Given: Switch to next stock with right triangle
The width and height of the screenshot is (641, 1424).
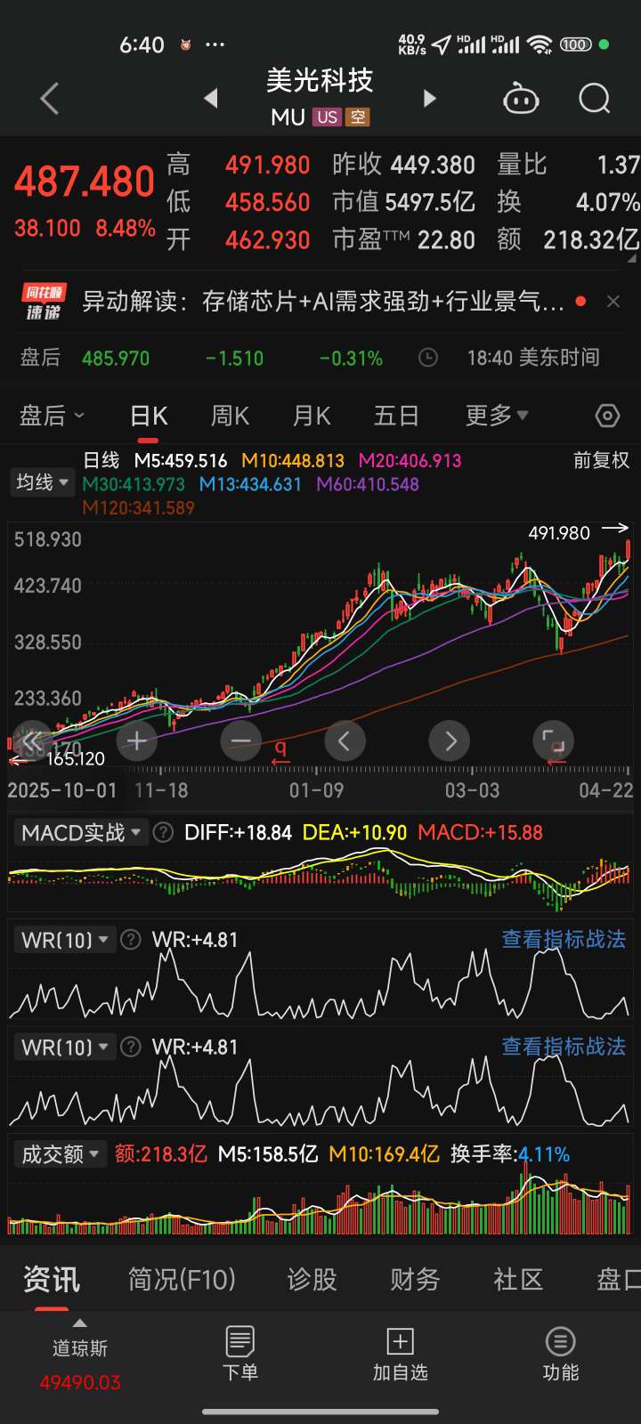Looking at the screenshot, I should click(429, 98).
